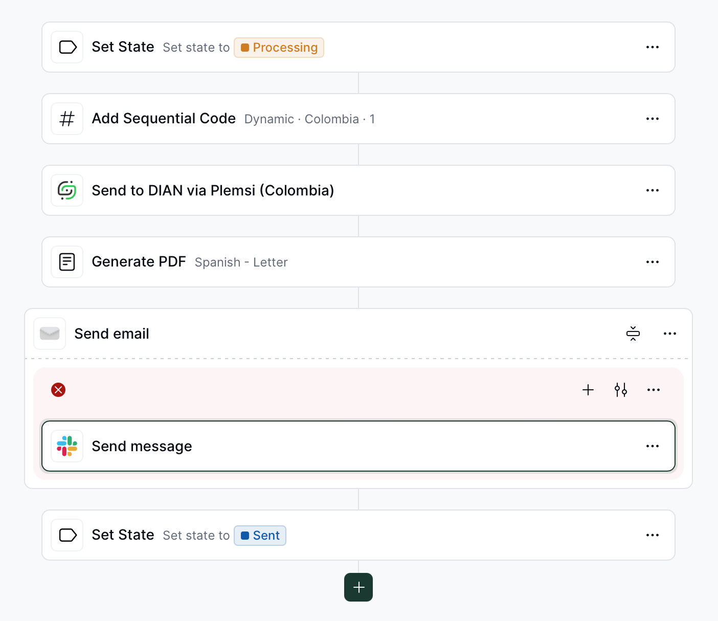Add a step inside the error branch

coord(588,390)
